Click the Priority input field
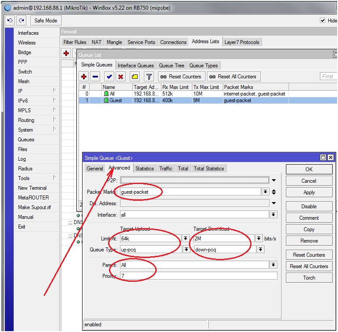 pos(198,276)
